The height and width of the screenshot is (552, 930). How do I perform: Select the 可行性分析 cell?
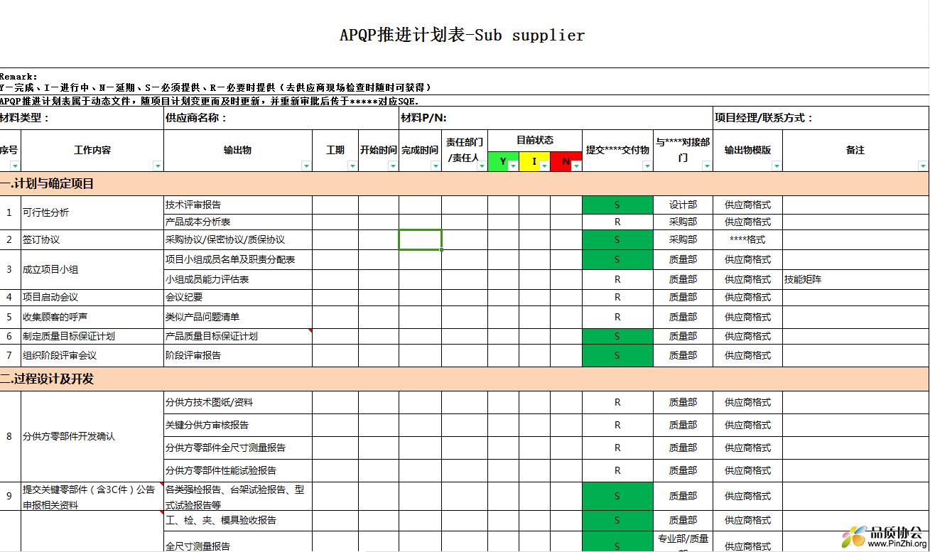pyautogui.click(x=92, y=212)
